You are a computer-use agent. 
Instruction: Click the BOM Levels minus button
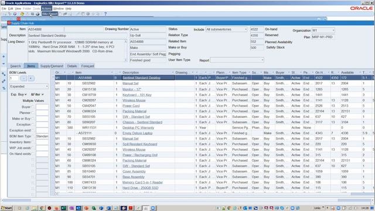23,78
